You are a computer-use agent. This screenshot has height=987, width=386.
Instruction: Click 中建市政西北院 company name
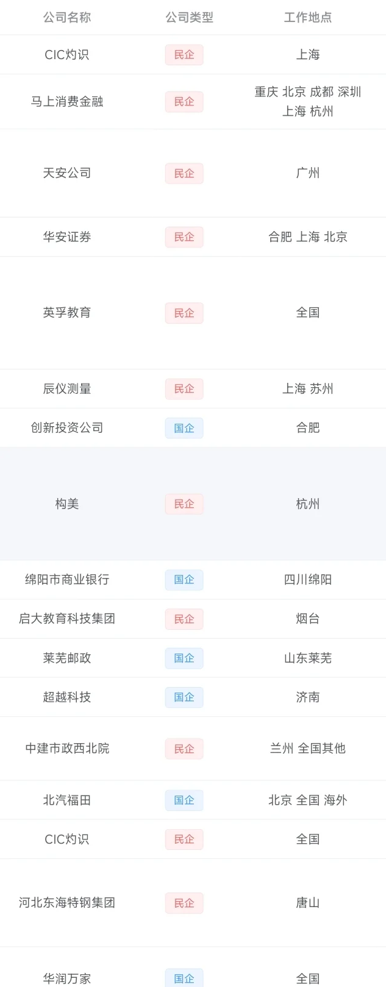(67, 749)
